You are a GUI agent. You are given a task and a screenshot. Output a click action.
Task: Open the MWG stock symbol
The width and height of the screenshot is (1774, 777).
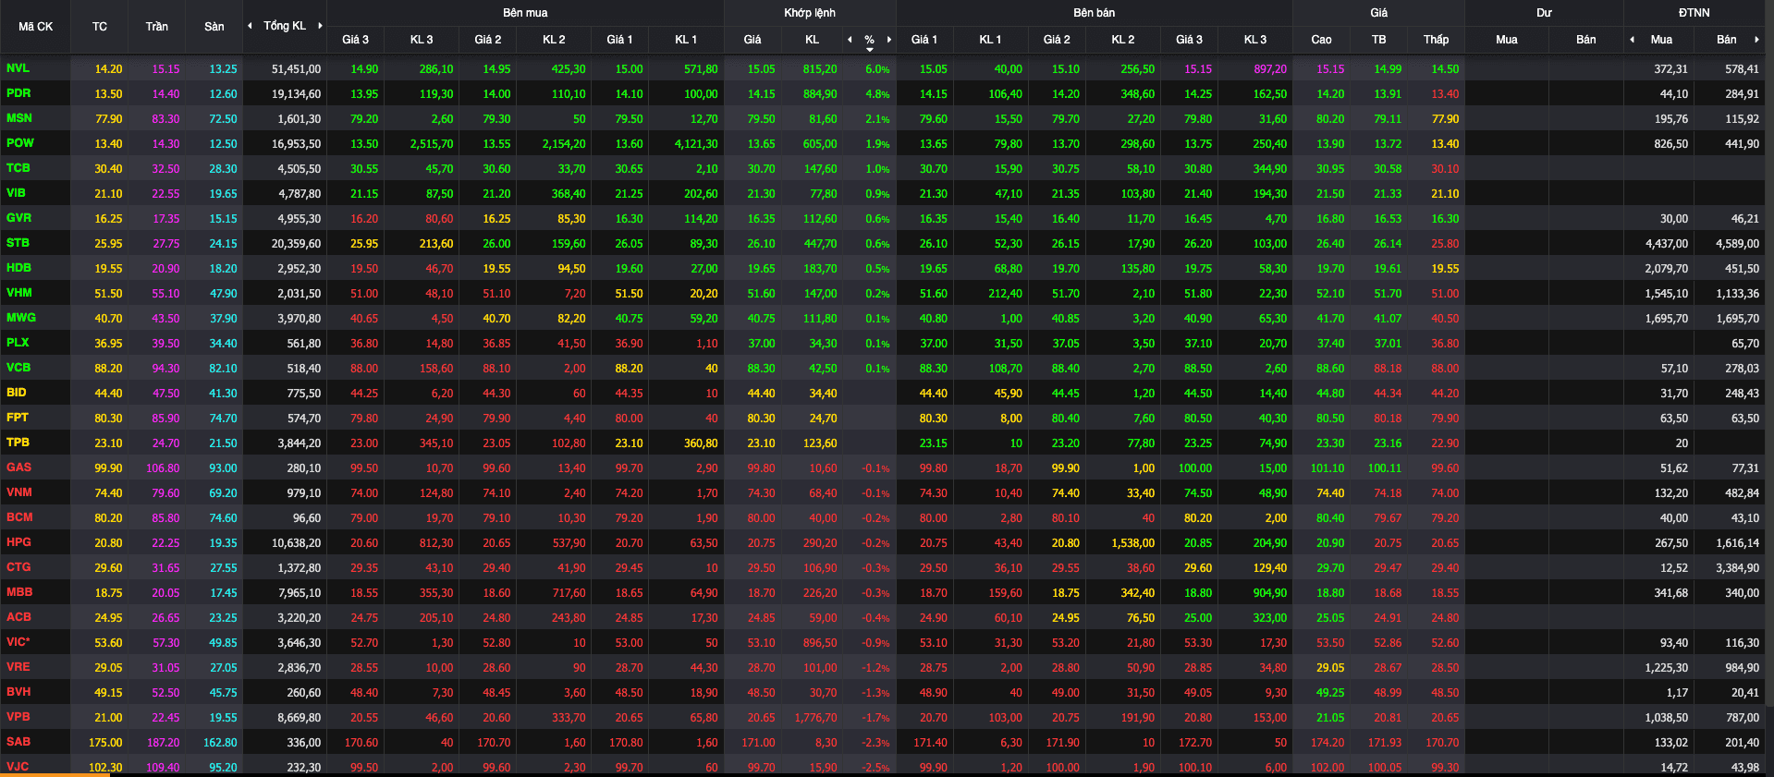click(x=20, y=318)
